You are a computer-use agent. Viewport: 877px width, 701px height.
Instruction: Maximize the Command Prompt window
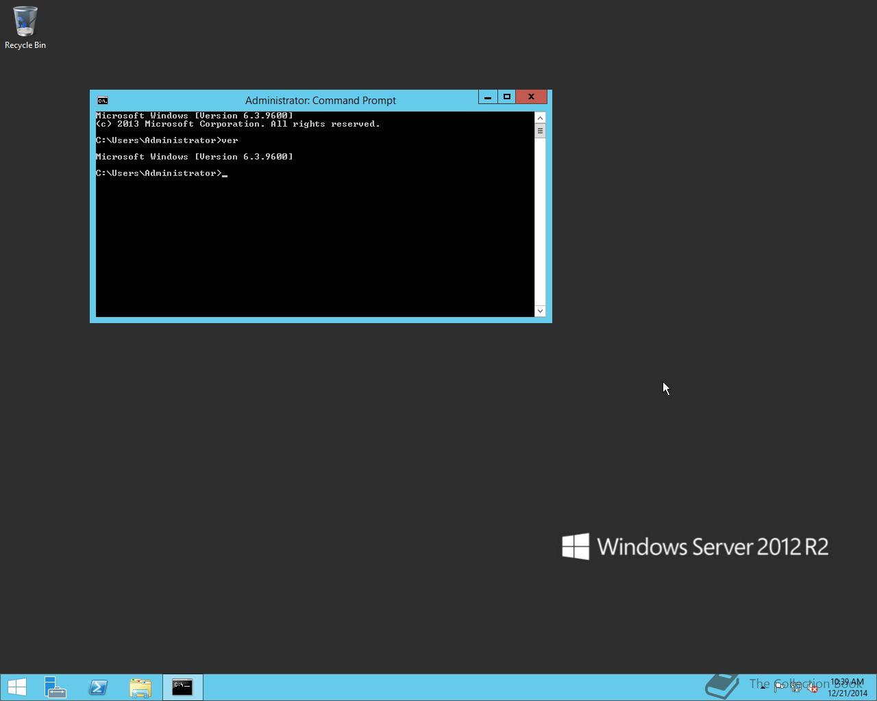(x=507, y=97)
